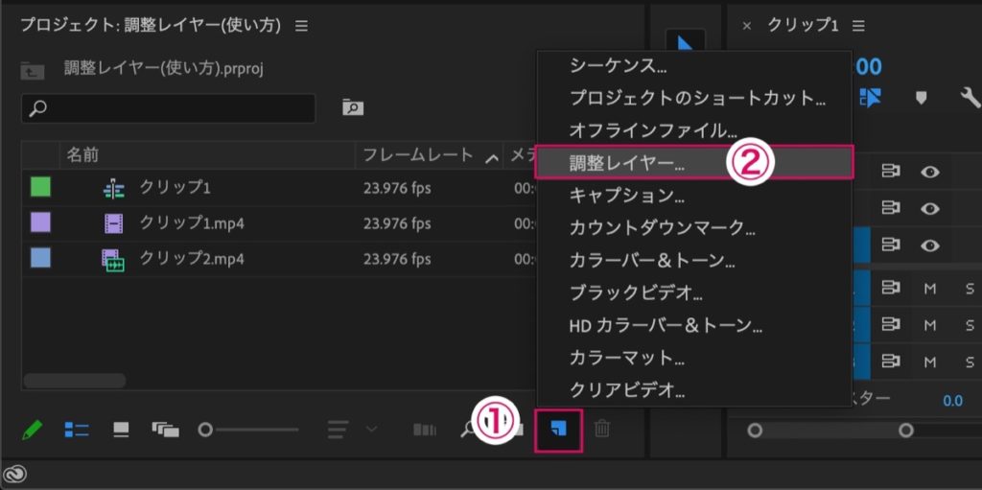Click the clip icon of クリップ2.mp4

113,259
